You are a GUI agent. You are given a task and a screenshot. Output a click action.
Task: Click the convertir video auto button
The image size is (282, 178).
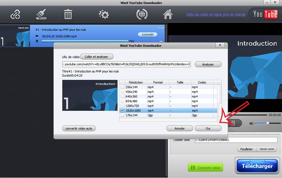pyautogui.click(x=79, y=128)
